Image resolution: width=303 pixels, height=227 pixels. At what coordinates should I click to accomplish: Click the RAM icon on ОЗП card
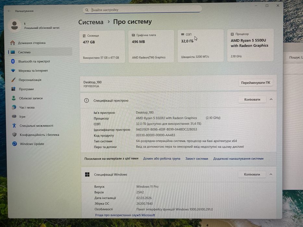click(x=183, y=34)
